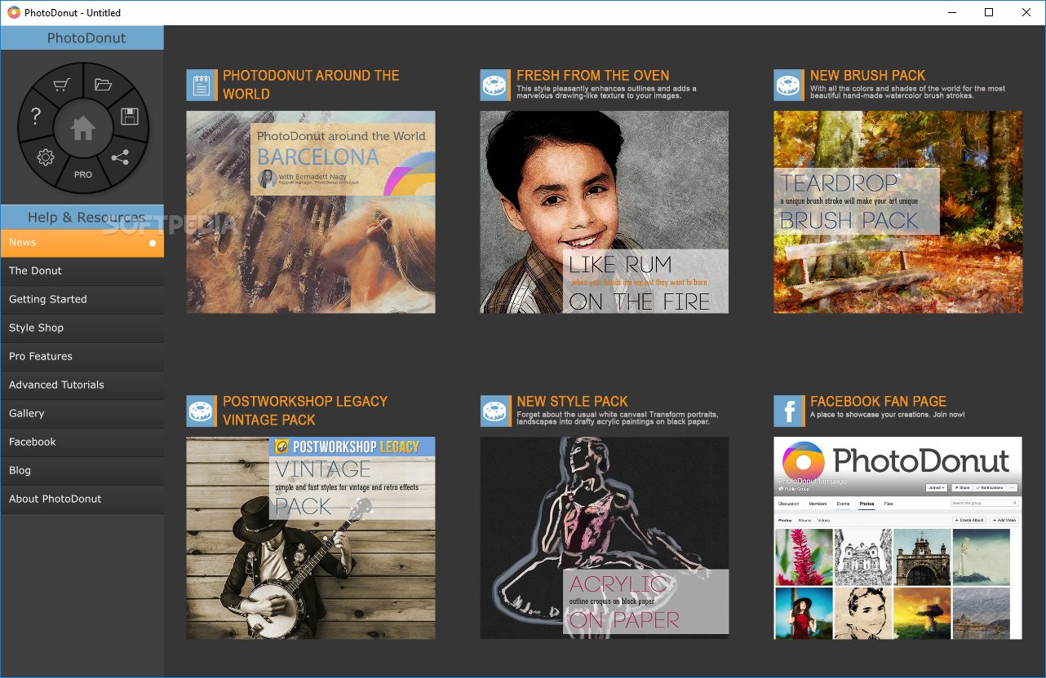Click the share icon in donut wheel
This screenshot has height=678, width=1046.
click(x=120, y=157)
